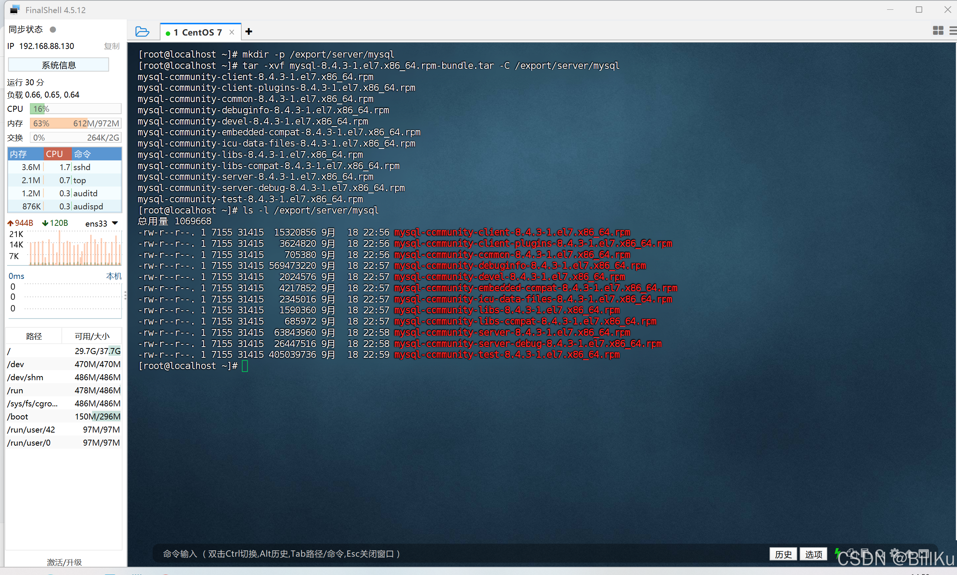Select the /dev/shm disk row
The image size is (957, 575).
[x=64, y=377]
